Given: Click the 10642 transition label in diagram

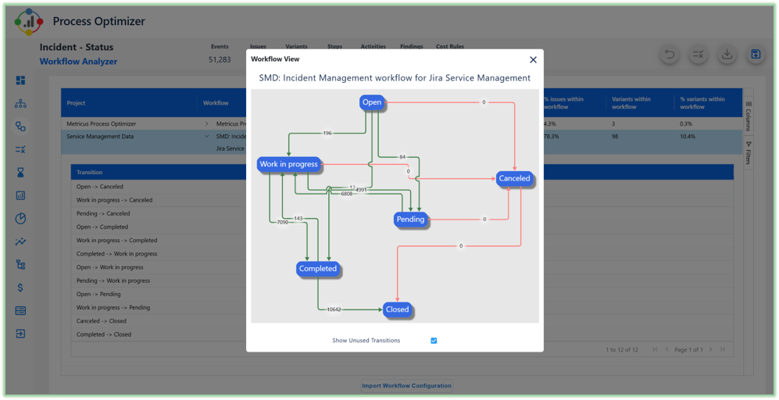Looking at the screenshot, I should point(334,309).
